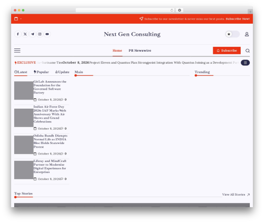This screenshot has width=264, height=223.
Task: Open the X (Twitter) social icon
Action: pos(25,34)
